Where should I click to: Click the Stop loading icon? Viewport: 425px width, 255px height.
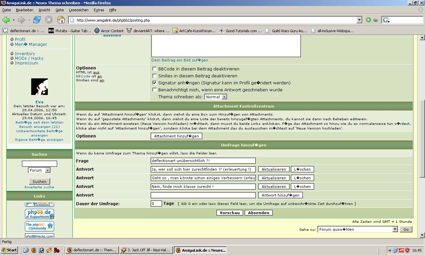[x=49, y=20]
